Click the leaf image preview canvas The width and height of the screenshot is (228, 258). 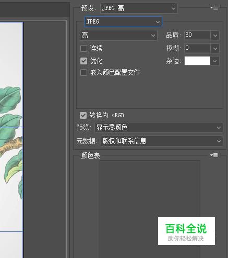tap(11, 140)
